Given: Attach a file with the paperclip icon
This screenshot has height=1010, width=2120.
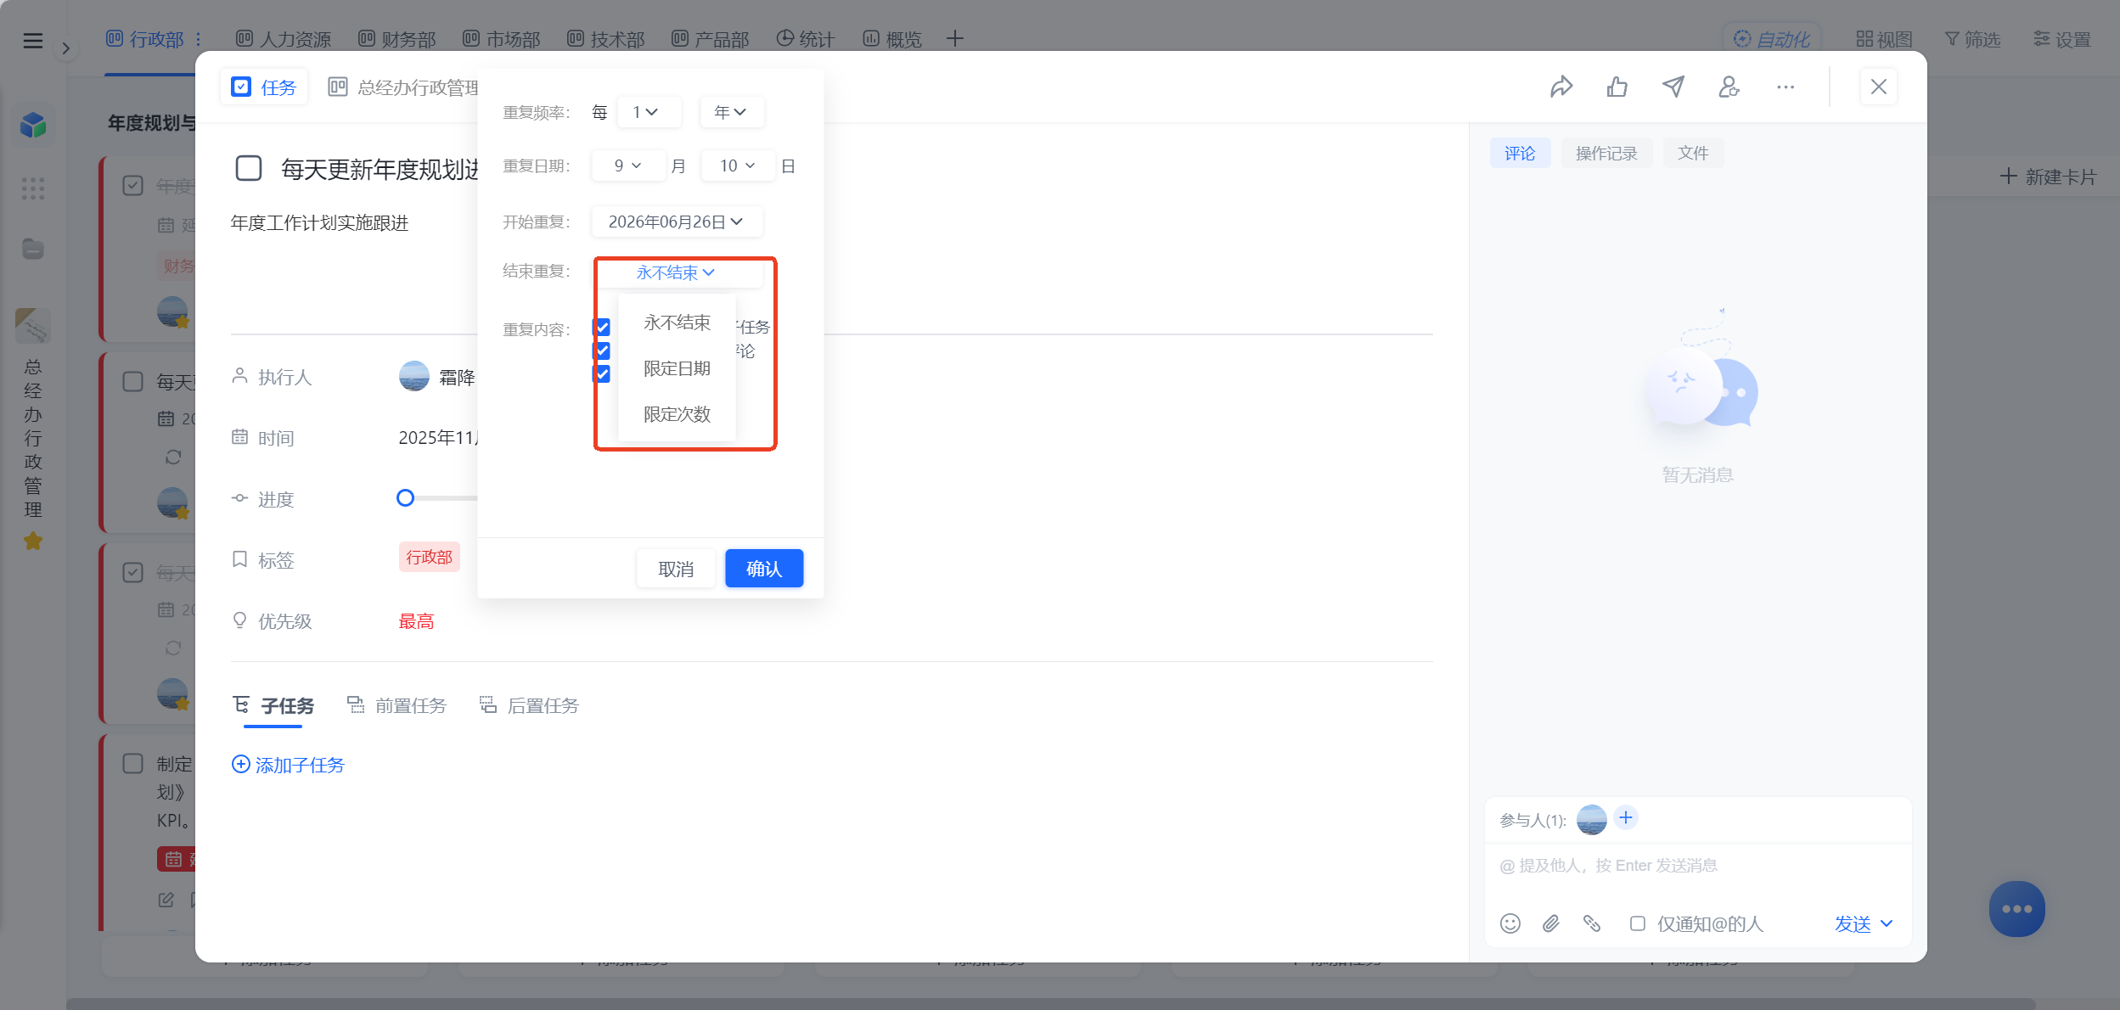Looking at the screenshot, I should [x=1551, y=923].
